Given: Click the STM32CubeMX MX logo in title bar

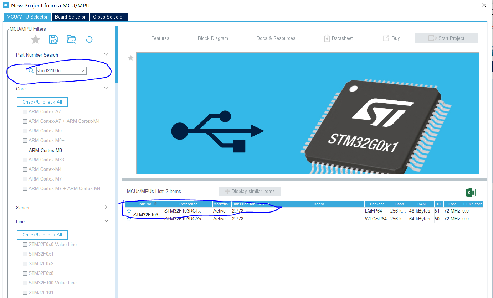Looking at the screenshot, I should click(x=6, y=5).
